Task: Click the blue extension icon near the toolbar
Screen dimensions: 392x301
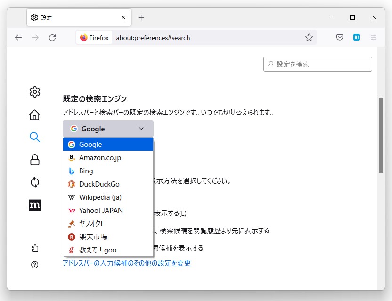Action: tap(357, 37)
